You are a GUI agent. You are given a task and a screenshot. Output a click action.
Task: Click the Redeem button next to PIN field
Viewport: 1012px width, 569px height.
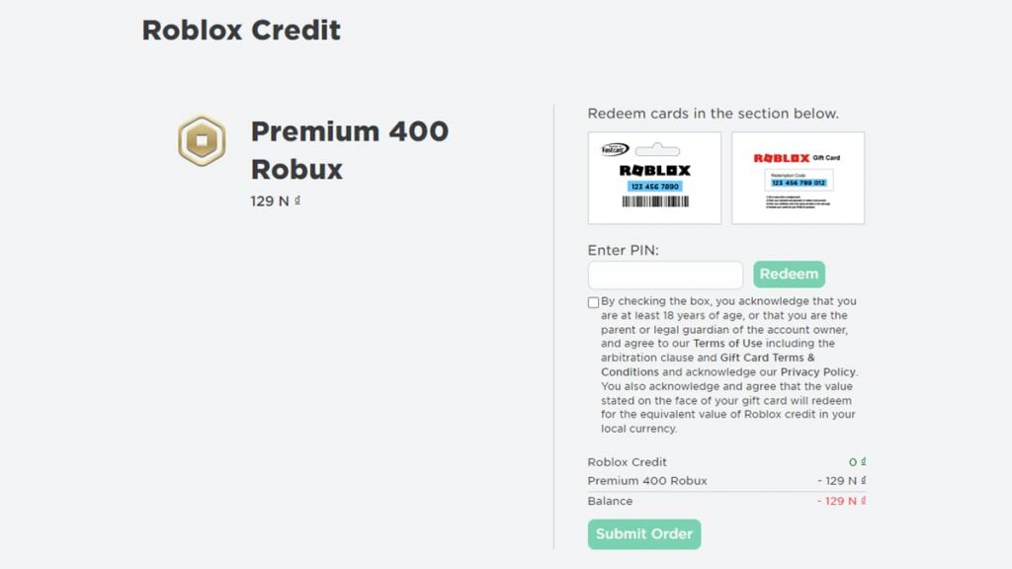(x=789, y=274)
